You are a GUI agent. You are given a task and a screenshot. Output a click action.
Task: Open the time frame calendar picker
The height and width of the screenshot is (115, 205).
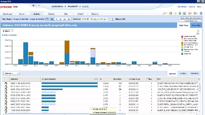point(47,19)
